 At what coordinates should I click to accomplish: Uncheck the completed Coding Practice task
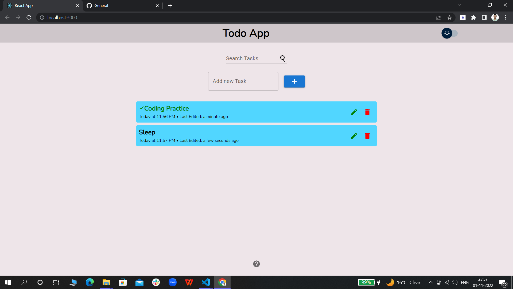click(x=166, y=108)
